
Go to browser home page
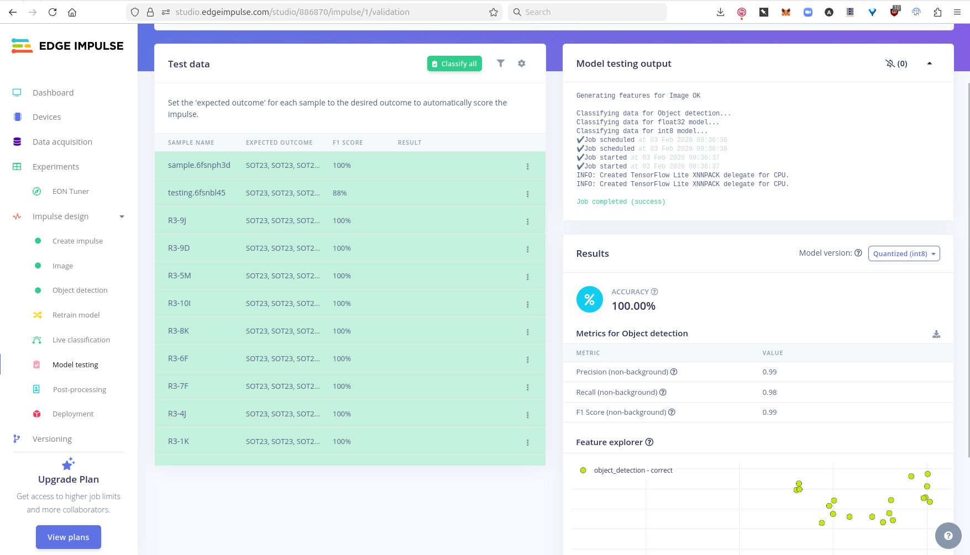click(72, 12)
